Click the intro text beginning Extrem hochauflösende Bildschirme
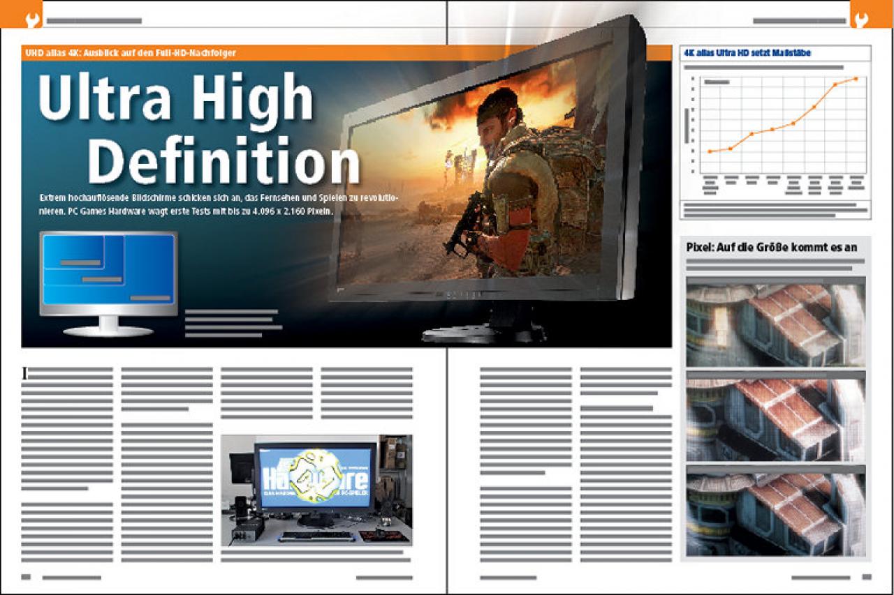This screenshot has height=595, width=894. click(219, 204)
